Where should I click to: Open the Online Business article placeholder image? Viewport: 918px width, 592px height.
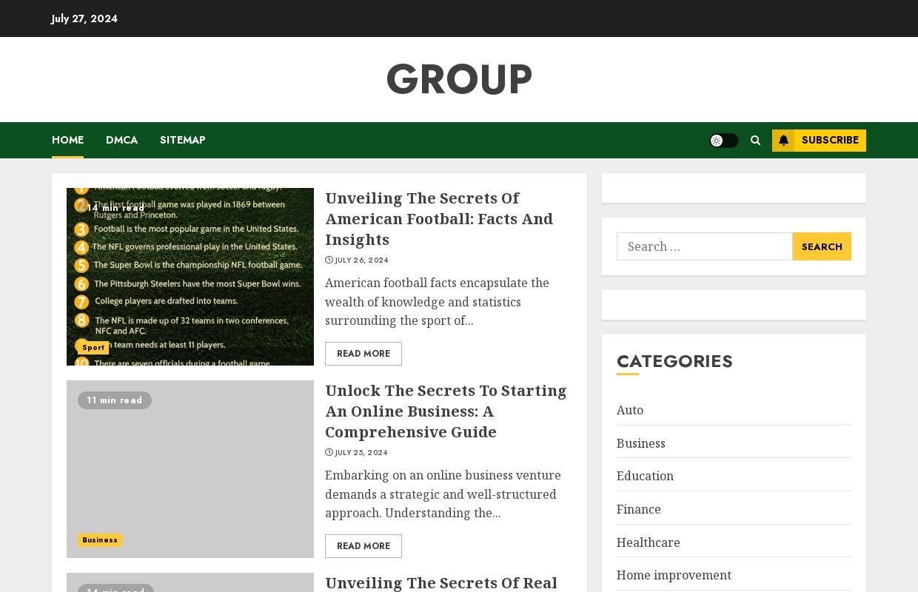coord(190,469)
